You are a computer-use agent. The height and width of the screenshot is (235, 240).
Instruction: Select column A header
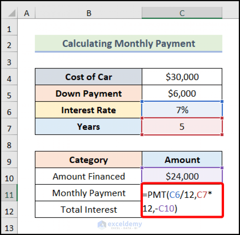tap(26, 13)
